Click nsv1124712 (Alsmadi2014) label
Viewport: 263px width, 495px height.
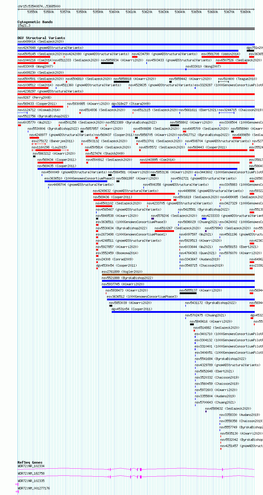click(39, 110)
